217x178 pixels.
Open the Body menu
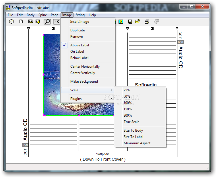click(31, 15)
